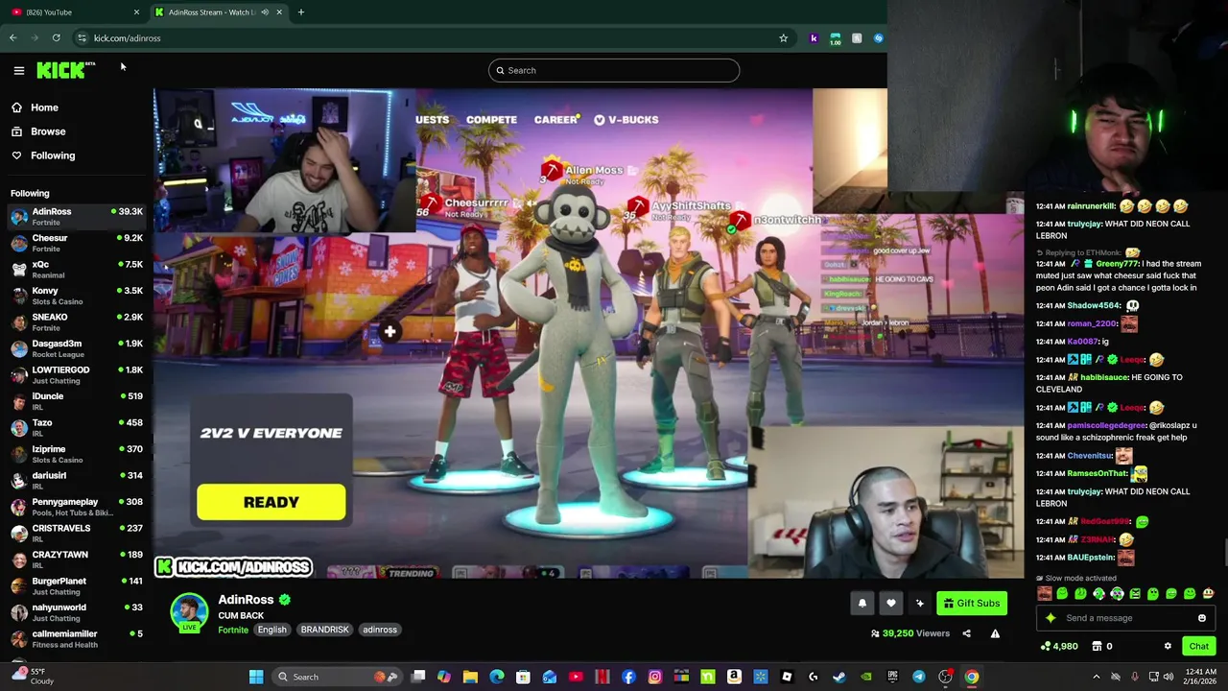Open xQc channel in following list
Screen dimensions: 1228x691
77,270
